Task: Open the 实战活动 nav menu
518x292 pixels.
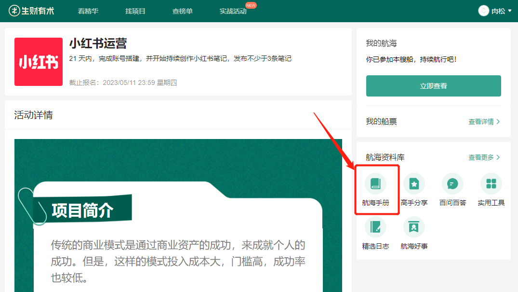Action: pos(233,11)
